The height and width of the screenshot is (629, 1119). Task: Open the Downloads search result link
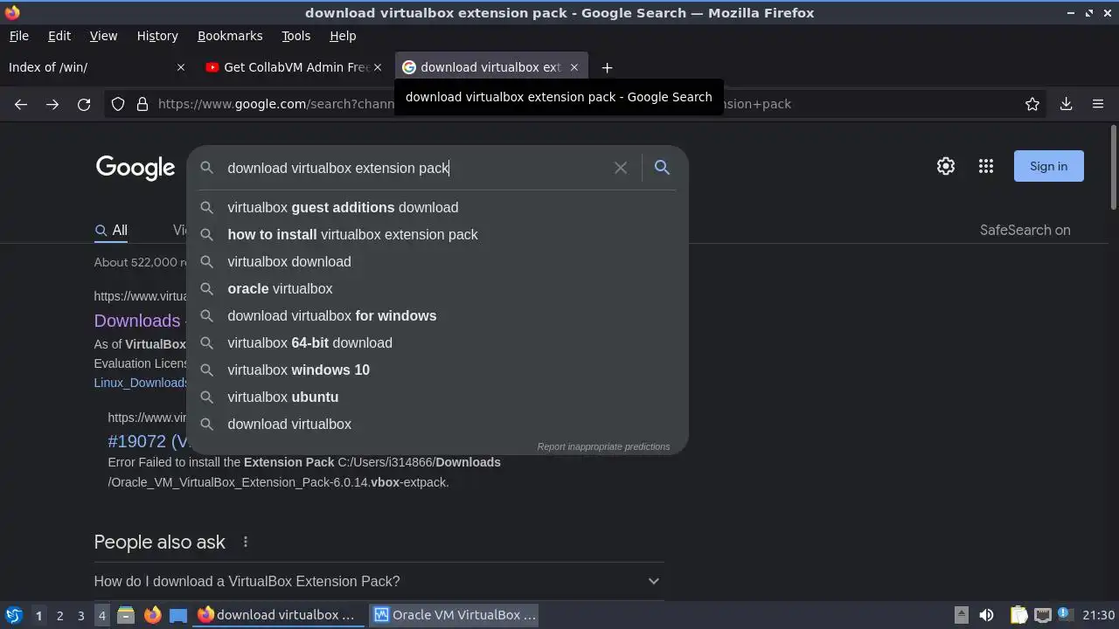tap(137, 321)
